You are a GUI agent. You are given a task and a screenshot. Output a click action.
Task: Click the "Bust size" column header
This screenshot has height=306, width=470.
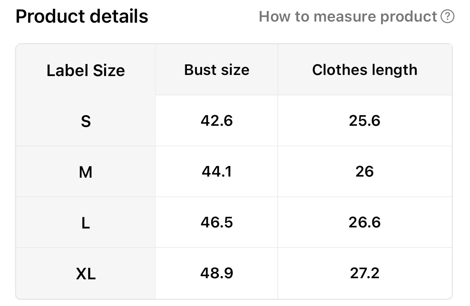coord(217,69)
